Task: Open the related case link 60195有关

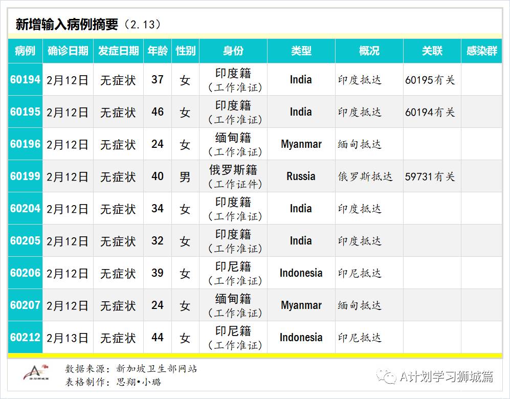Action: 430,80
